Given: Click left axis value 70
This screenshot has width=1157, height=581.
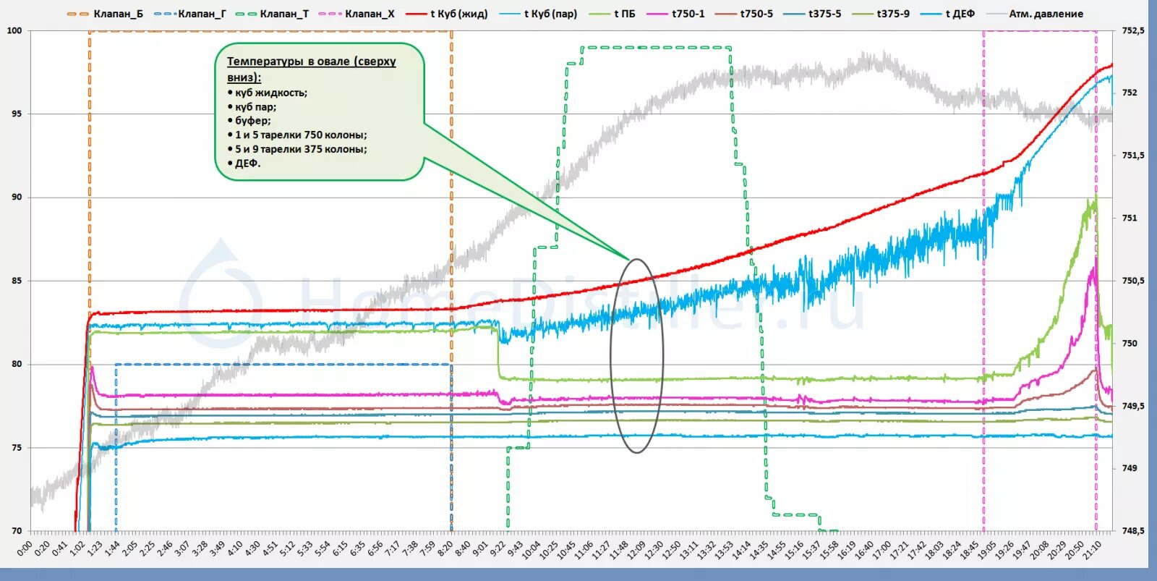Looking at the screenshot, I should coord(17,531).
